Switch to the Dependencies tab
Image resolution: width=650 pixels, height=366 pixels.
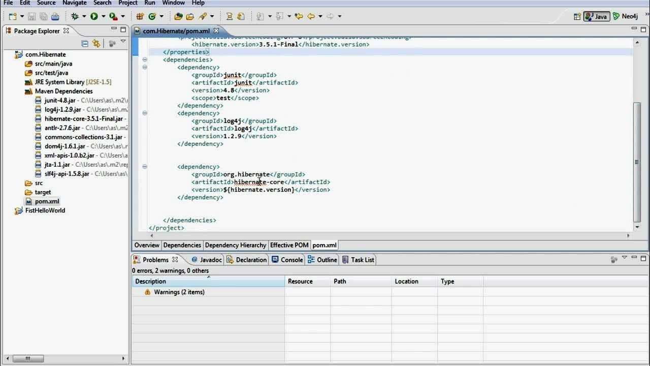pos(182,245)
